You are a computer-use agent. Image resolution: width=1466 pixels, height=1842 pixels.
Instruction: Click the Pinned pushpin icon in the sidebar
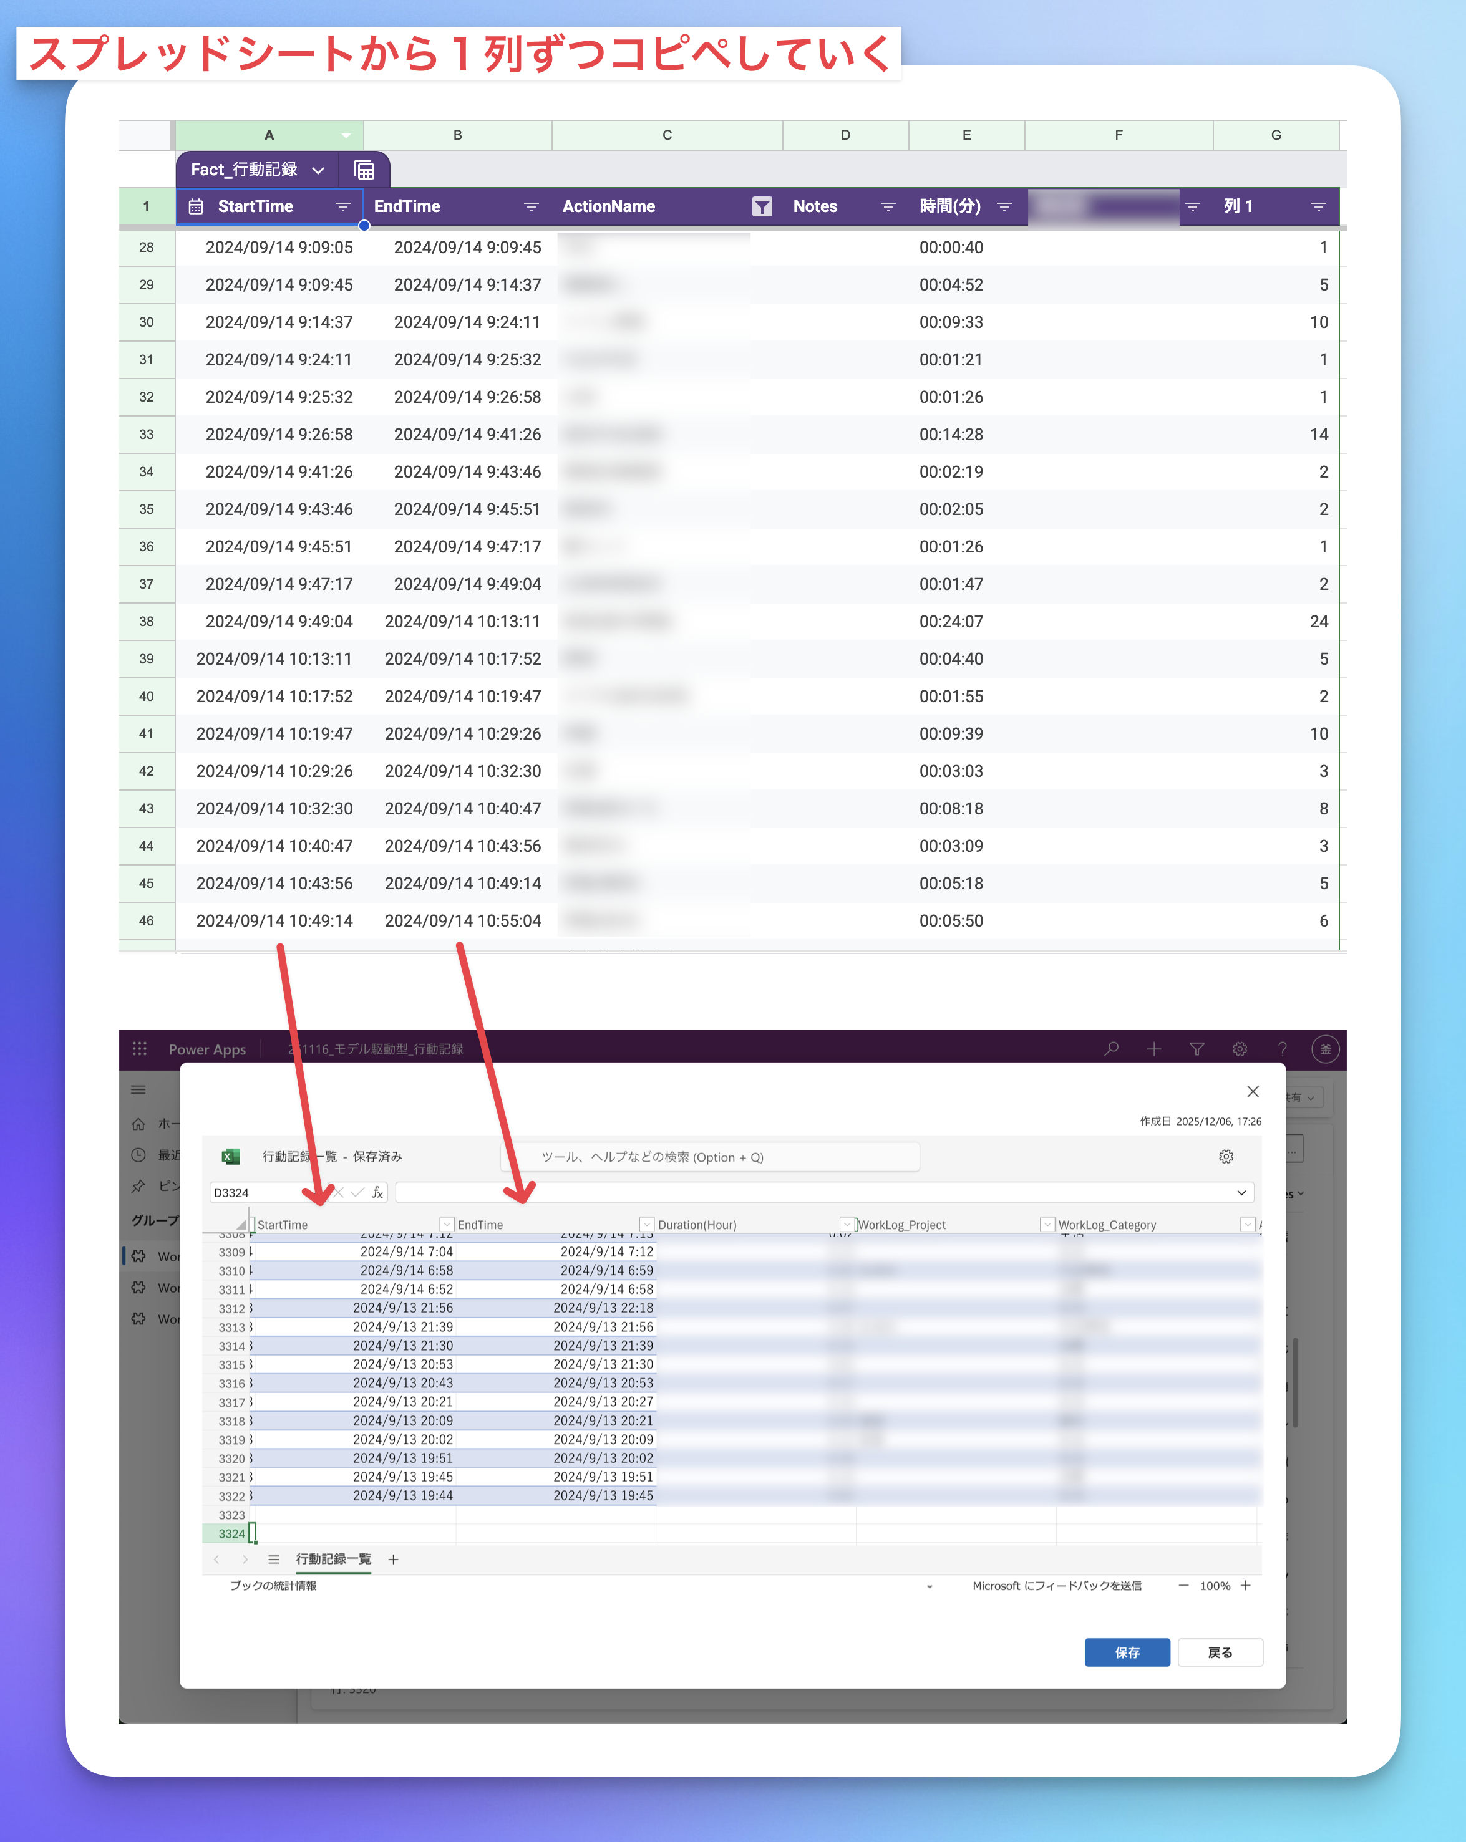138,1186
